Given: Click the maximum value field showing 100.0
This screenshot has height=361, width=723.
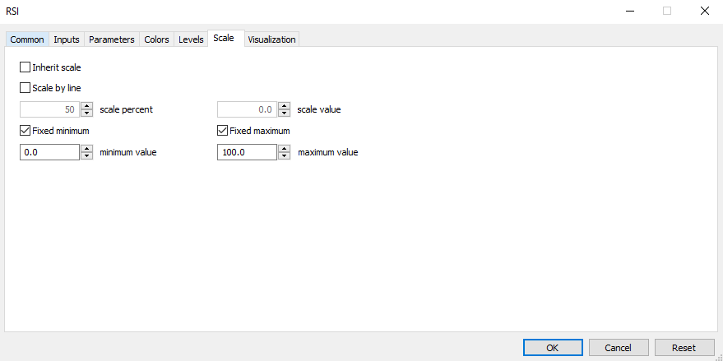Looking at the screenshot, I should (247, 152).
